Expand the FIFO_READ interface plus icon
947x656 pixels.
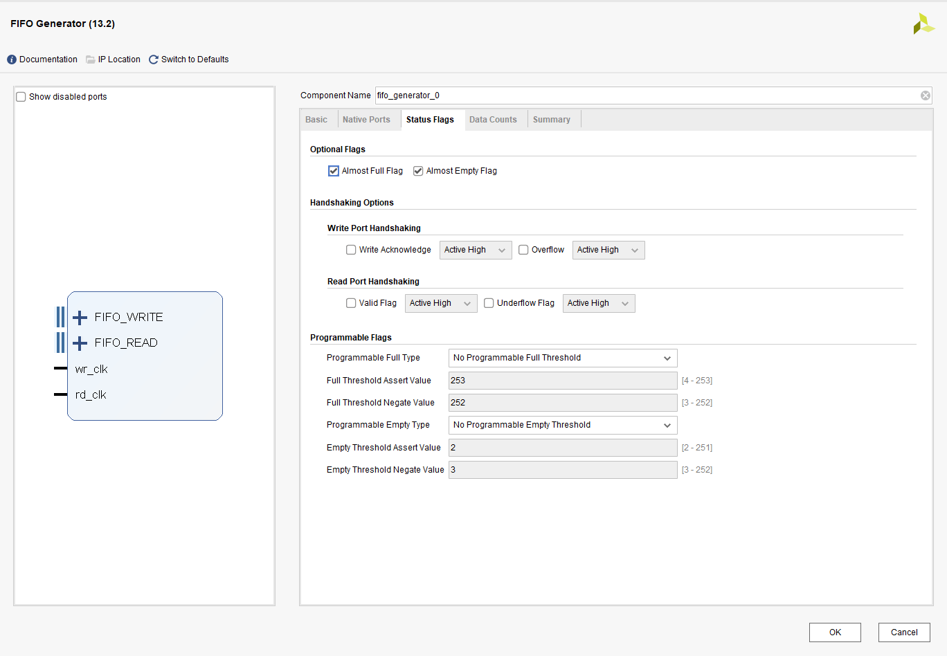(80, 343)
